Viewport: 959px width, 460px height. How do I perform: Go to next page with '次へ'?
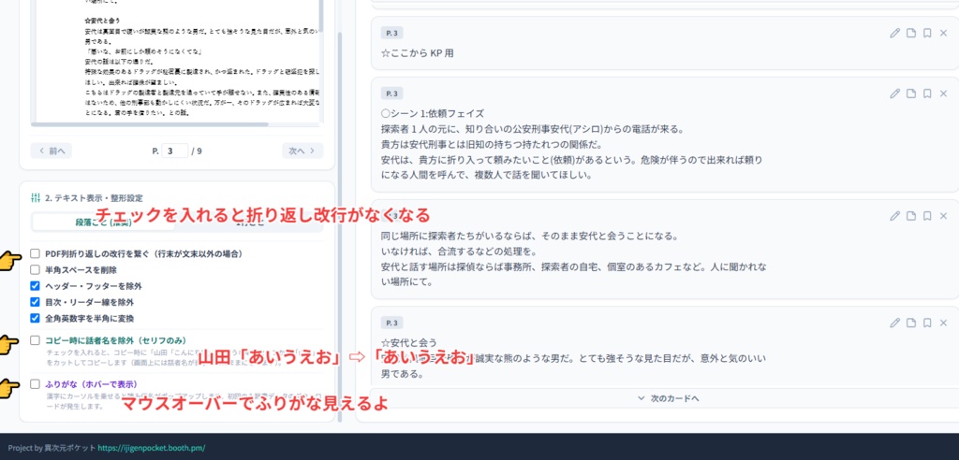tap(302, 151)
